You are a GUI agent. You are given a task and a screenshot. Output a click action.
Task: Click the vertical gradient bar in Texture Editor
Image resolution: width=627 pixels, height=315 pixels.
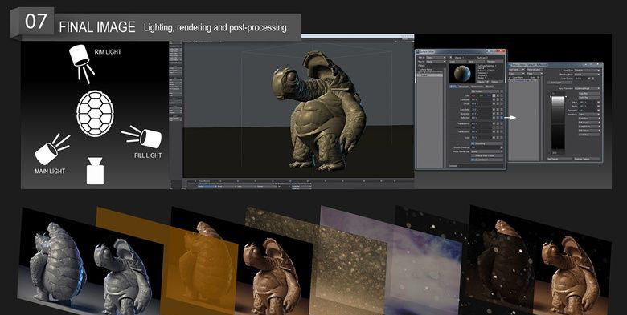coord(558,123)
